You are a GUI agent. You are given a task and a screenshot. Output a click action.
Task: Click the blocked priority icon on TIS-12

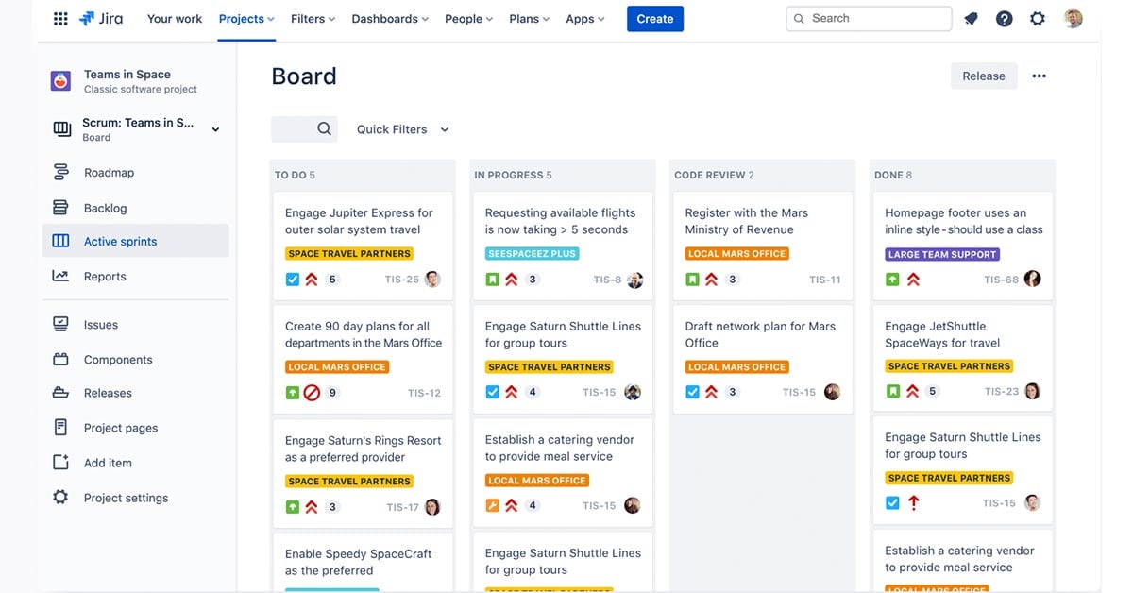point(312,393)
